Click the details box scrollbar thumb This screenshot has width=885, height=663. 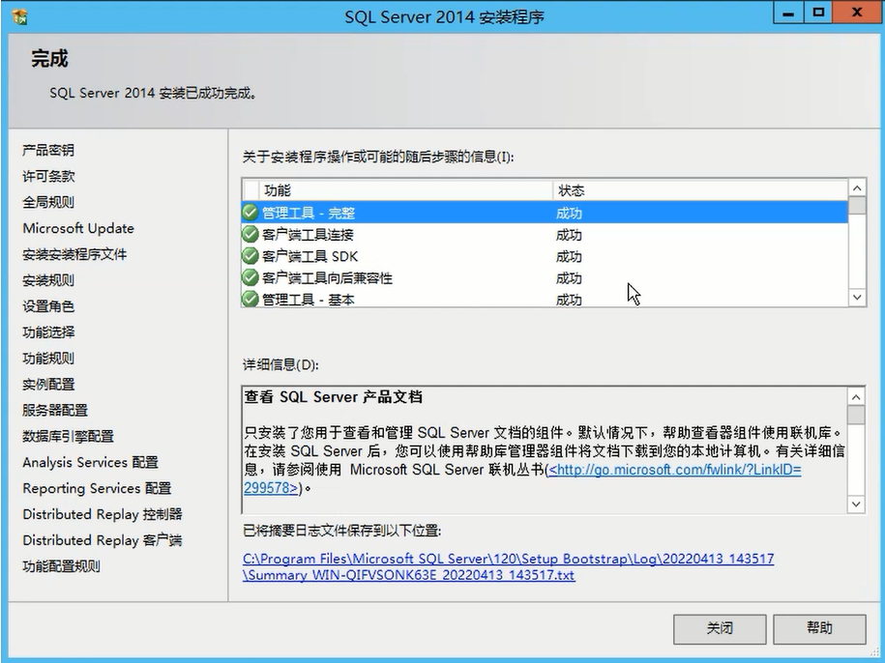856,415
